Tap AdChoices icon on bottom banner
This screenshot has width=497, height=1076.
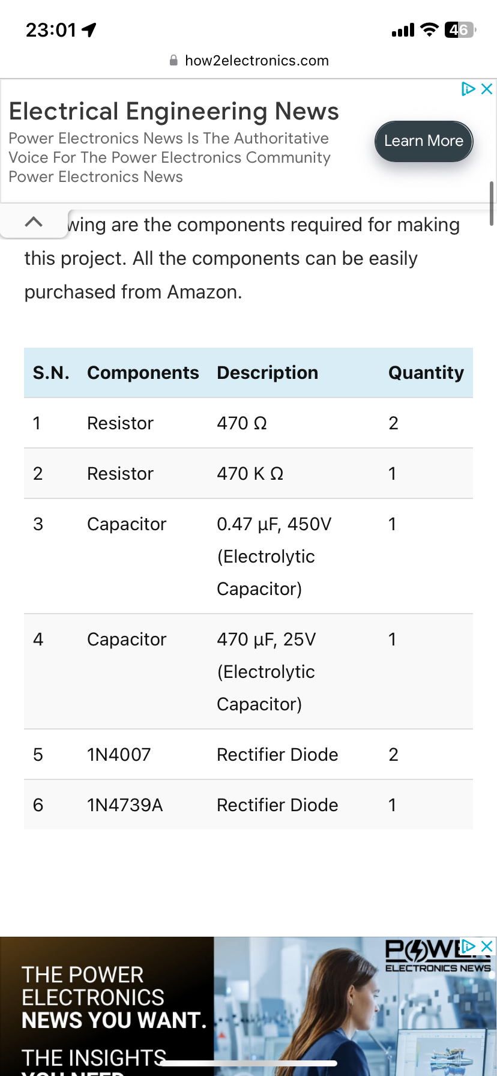[x=468, y=946]
